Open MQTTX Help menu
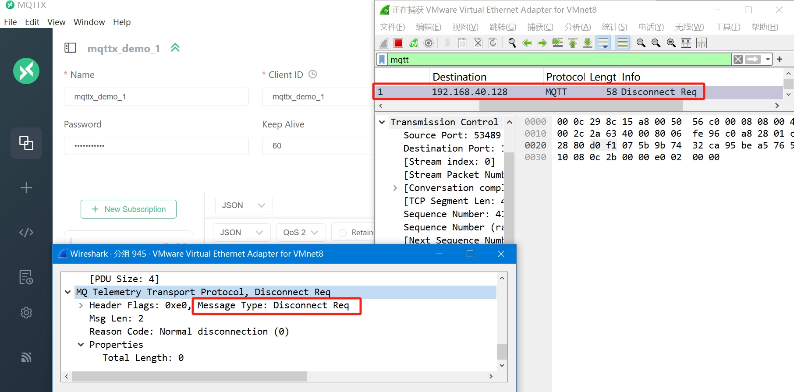 [122, 22]
